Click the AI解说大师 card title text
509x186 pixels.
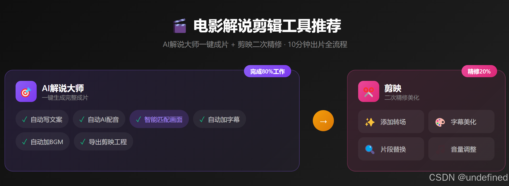(63, 88)
